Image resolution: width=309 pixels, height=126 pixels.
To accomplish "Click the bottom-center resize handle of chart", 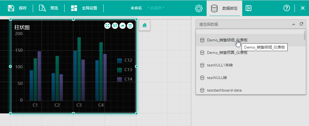I will 73,113.
